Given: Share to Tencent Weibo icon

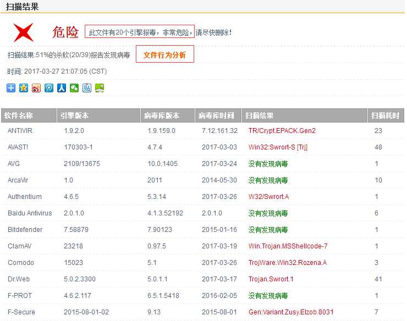Looking at the screenshot, I should click(x=49, y=88).
